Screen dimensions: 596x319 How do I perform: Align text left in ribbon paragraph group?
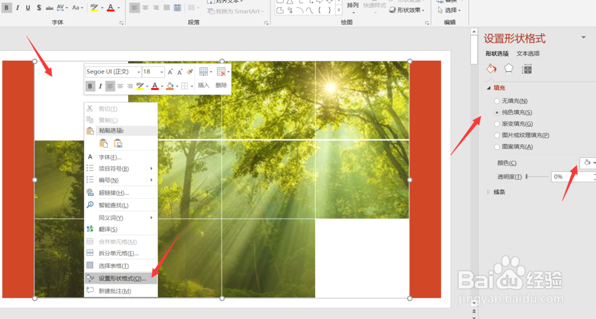coord(135,8)
